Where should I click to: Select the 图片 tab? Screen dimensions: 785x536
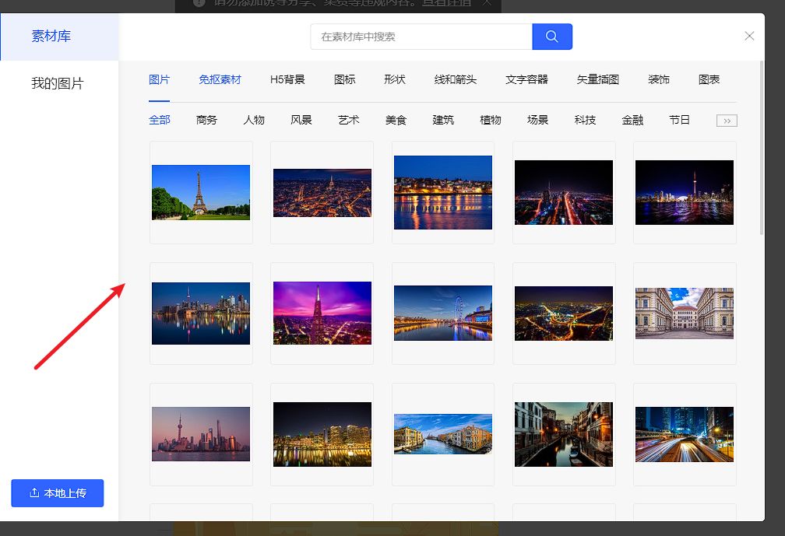click(159, 79)
